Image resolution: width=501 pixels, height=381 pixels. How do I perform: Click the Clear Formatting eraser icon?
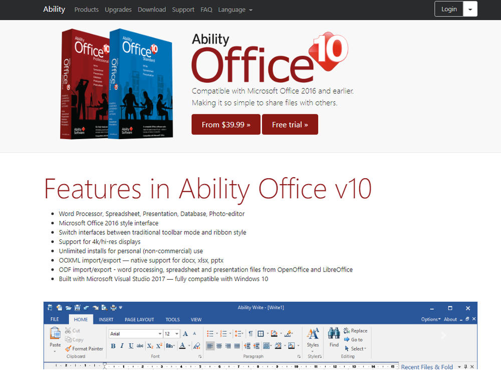(x=197, y=346)
